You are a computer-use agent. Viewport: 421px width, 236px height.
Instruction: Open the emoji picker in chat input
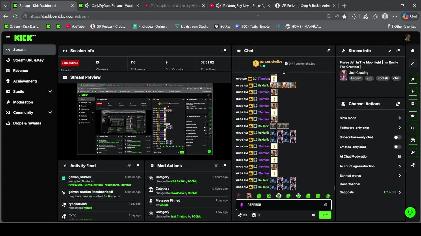[326, 205]
